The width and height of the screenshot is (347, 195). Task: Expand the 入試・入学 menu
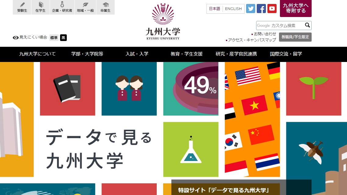point(137,54)
